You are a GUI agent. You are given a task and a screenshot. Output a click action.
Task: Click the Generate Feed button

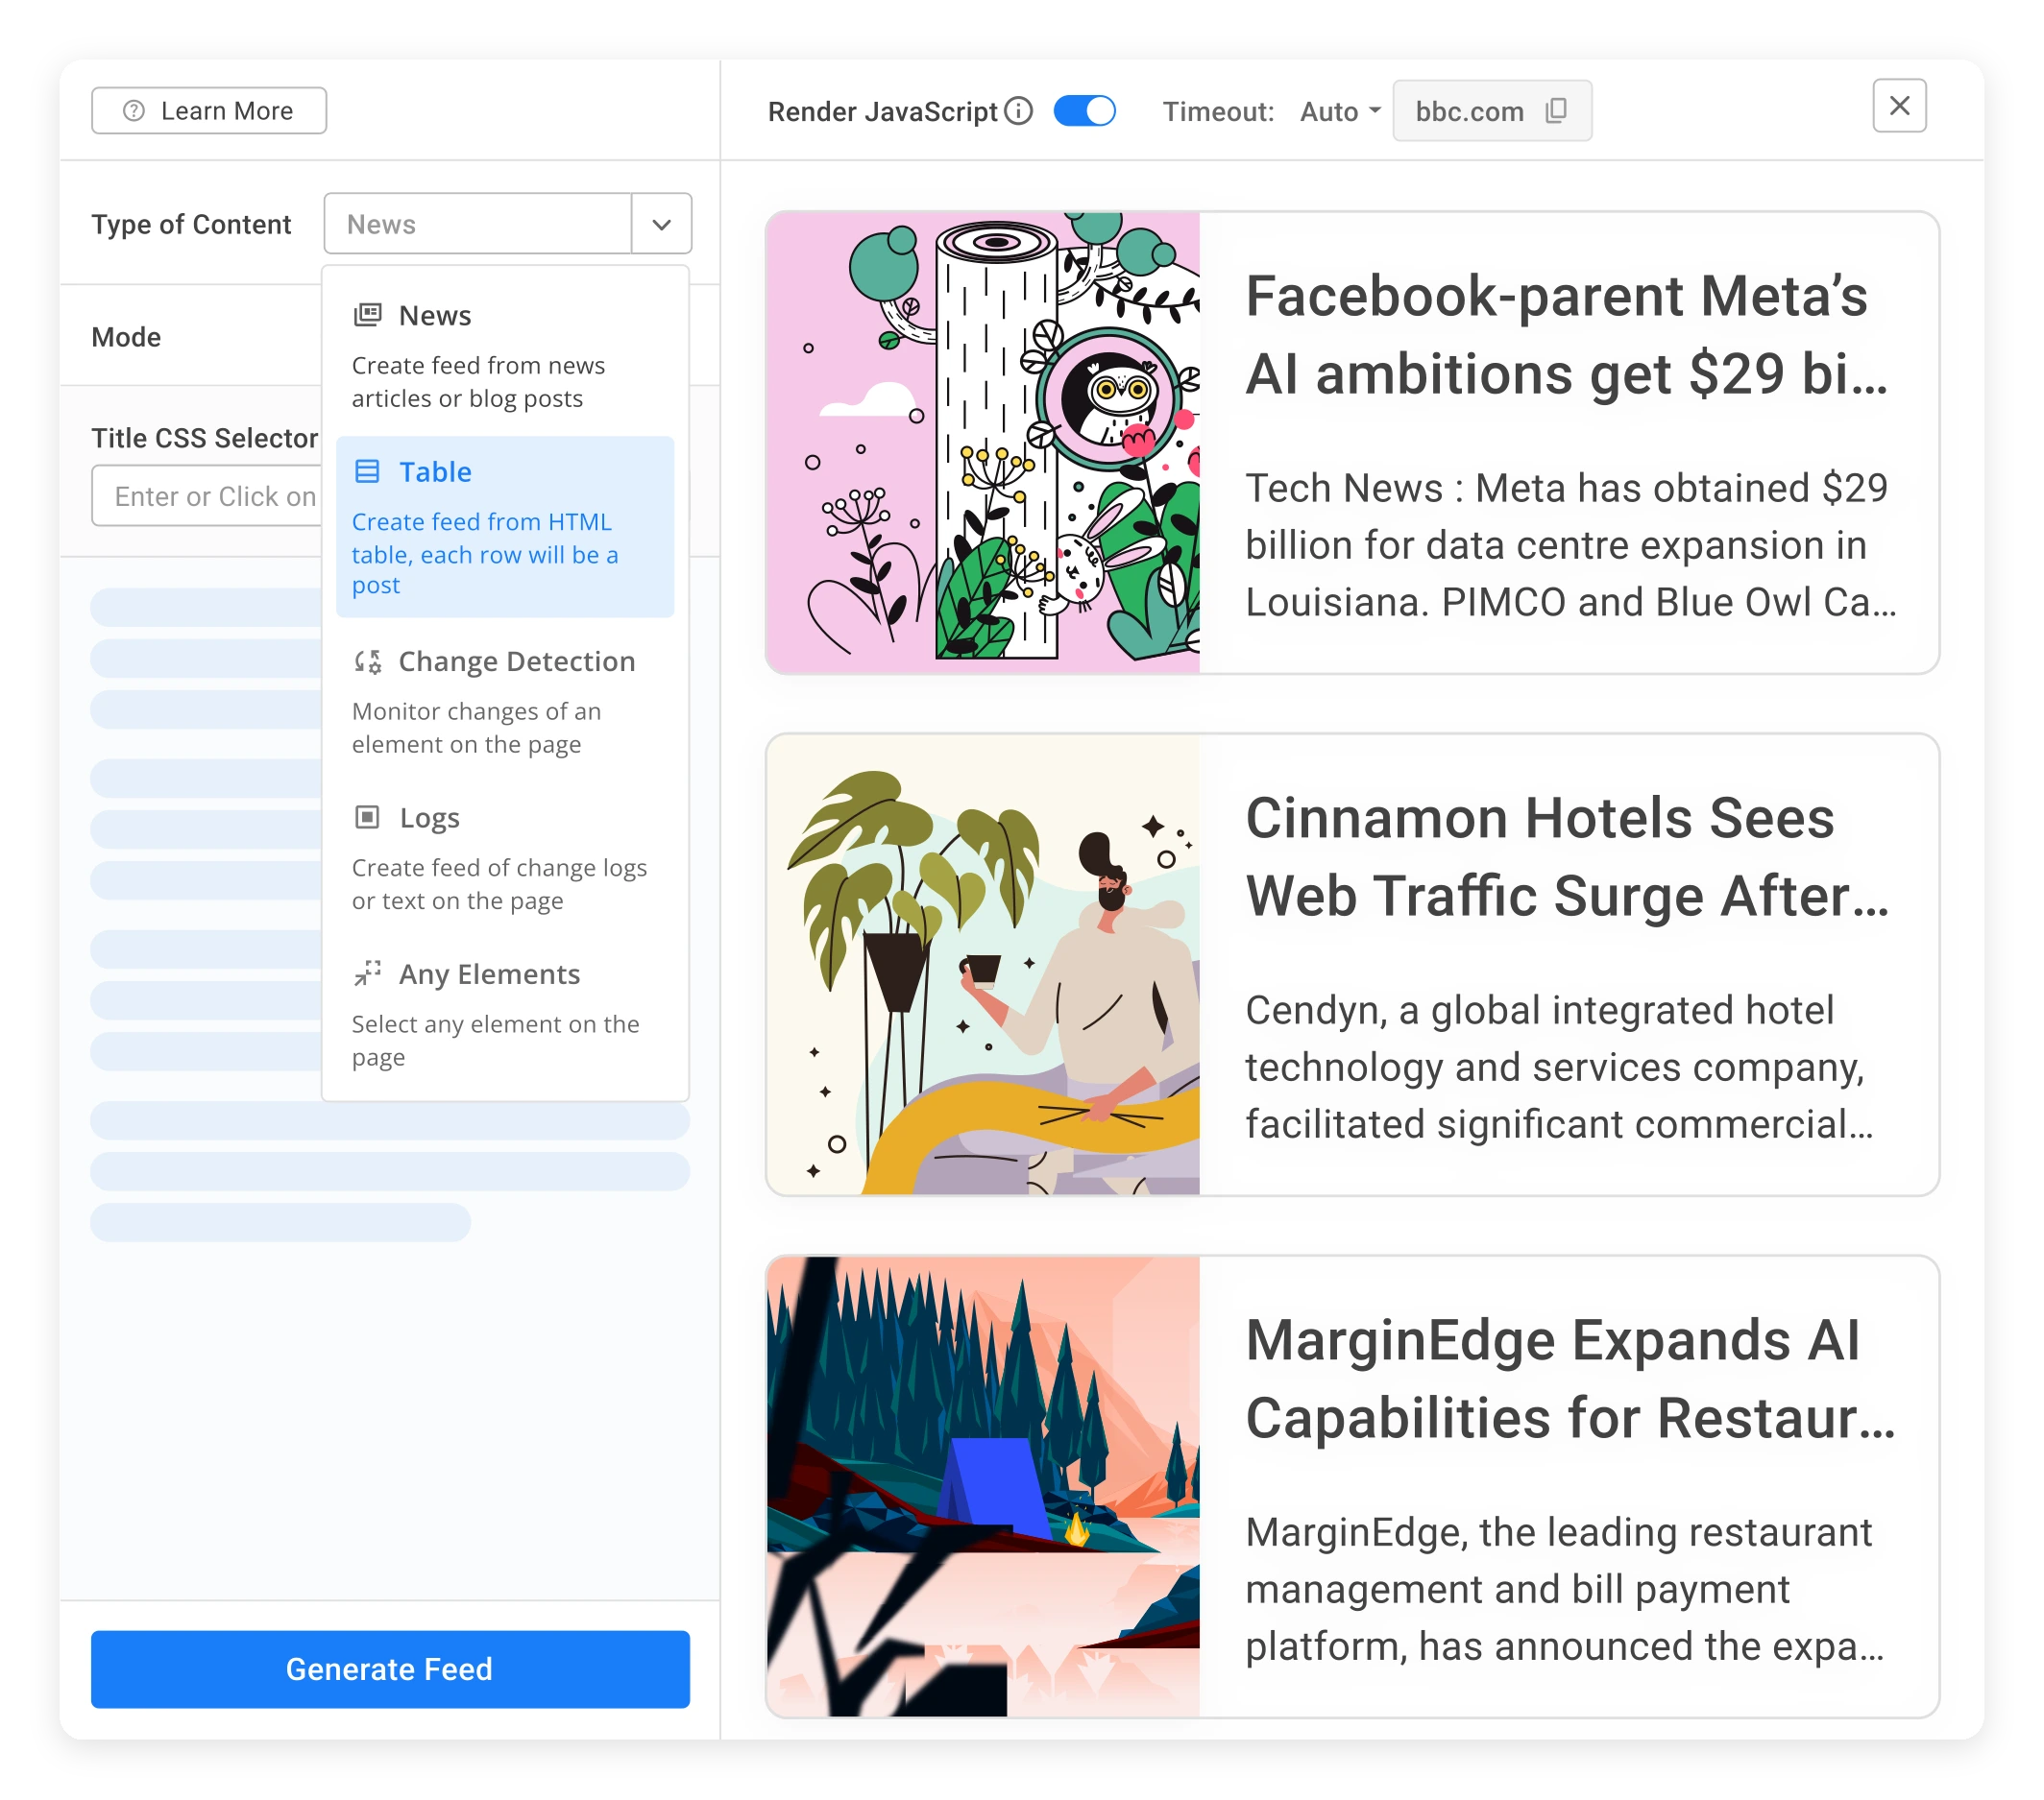coord(390,1668)
